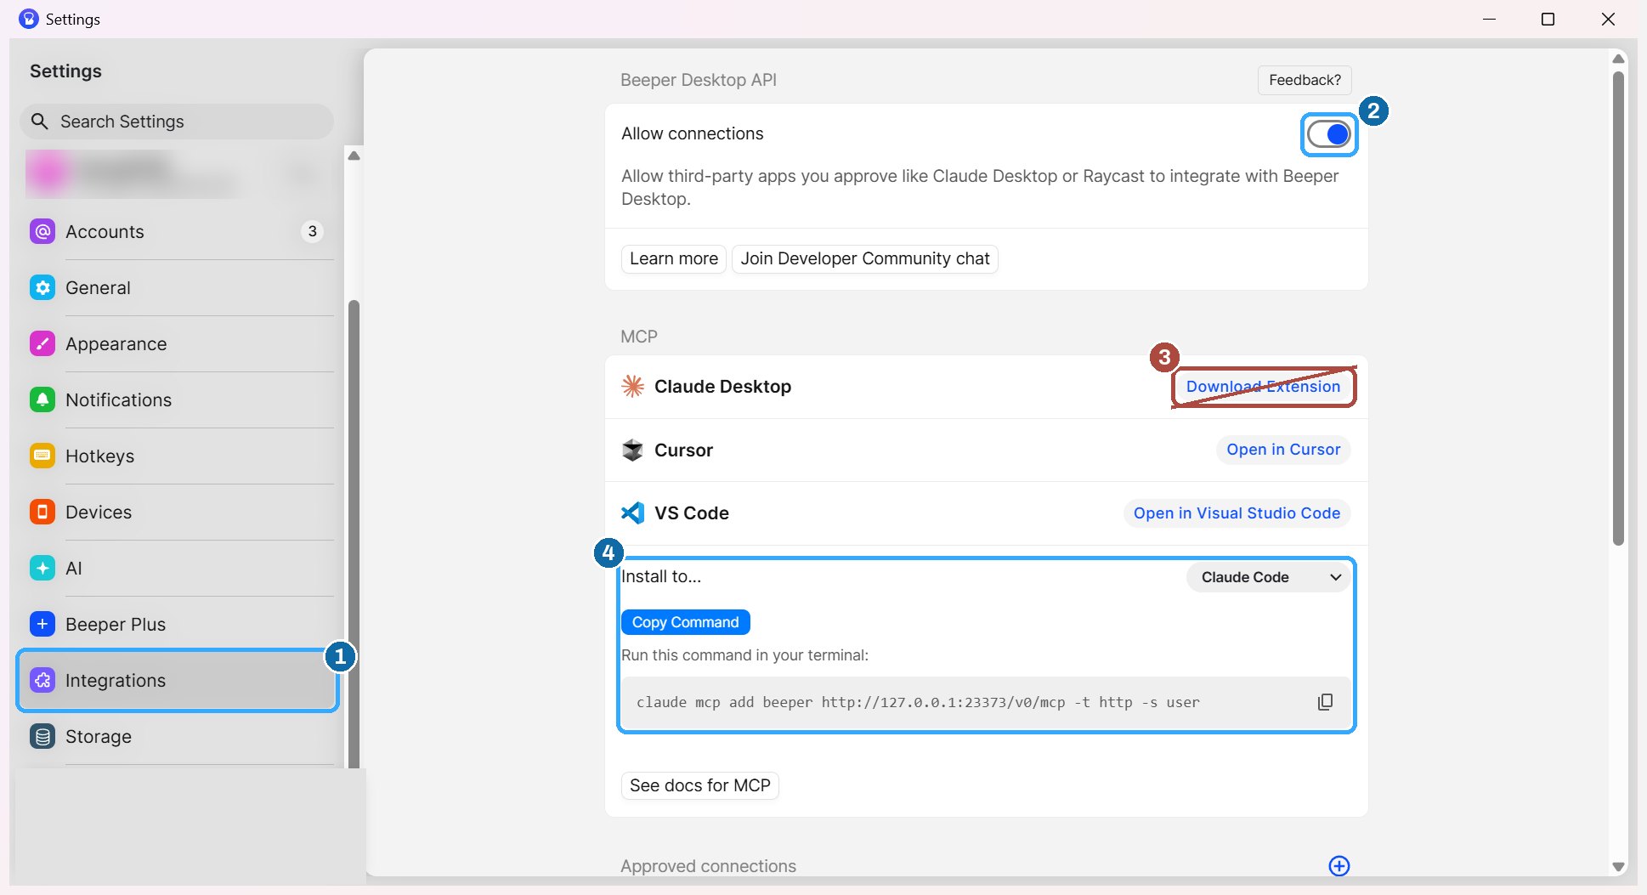Join Developer Community chat
Image resolution: width=1647 pixels, height=895 pixels.
click(x=864, y=258)
